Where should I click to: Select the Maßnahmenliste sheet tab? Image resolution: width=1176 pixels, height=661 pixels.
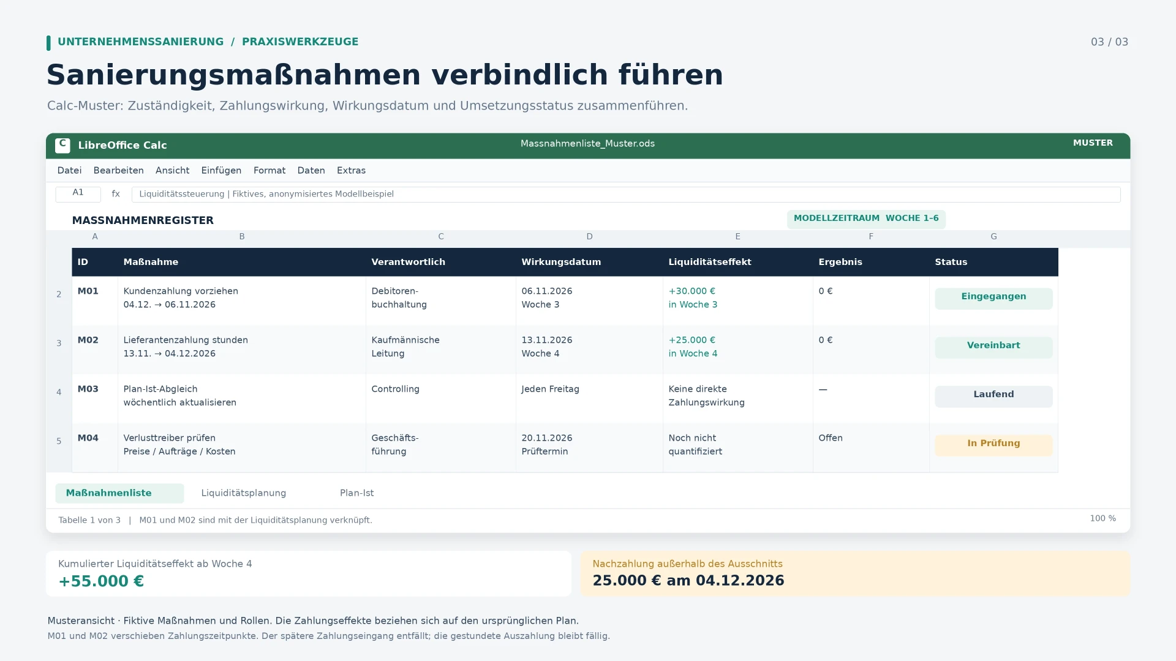pyautogui.click(x=119, y=493)
